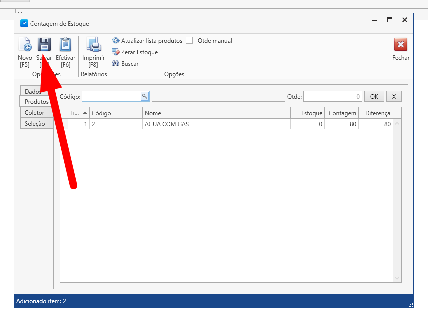The height and width of the screenshot is (324, 428).
Task: Click the Salvar floppy disk icon
Action: tap(44, 45)
